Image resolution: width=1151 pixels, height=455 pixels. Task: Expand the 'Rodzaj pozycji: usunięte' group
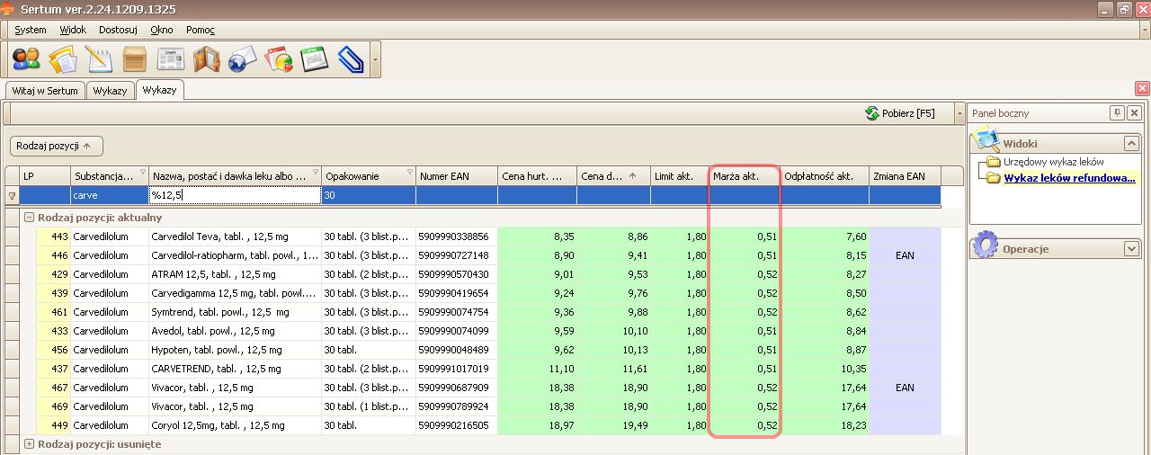coord(29,444)
